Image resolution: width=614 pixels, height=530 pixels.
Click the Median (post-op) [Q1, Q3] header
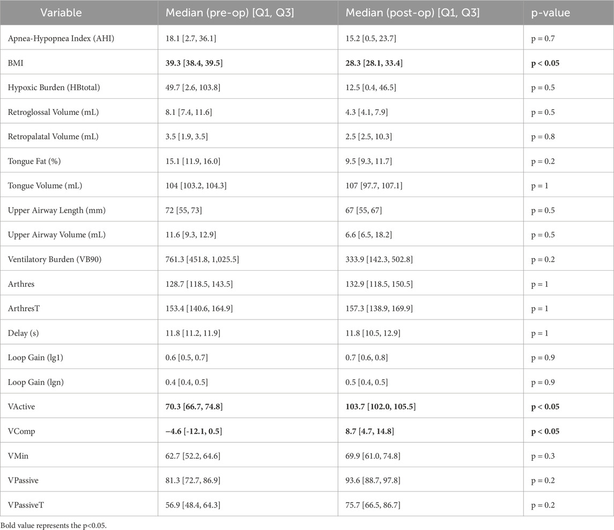[410, 12]
